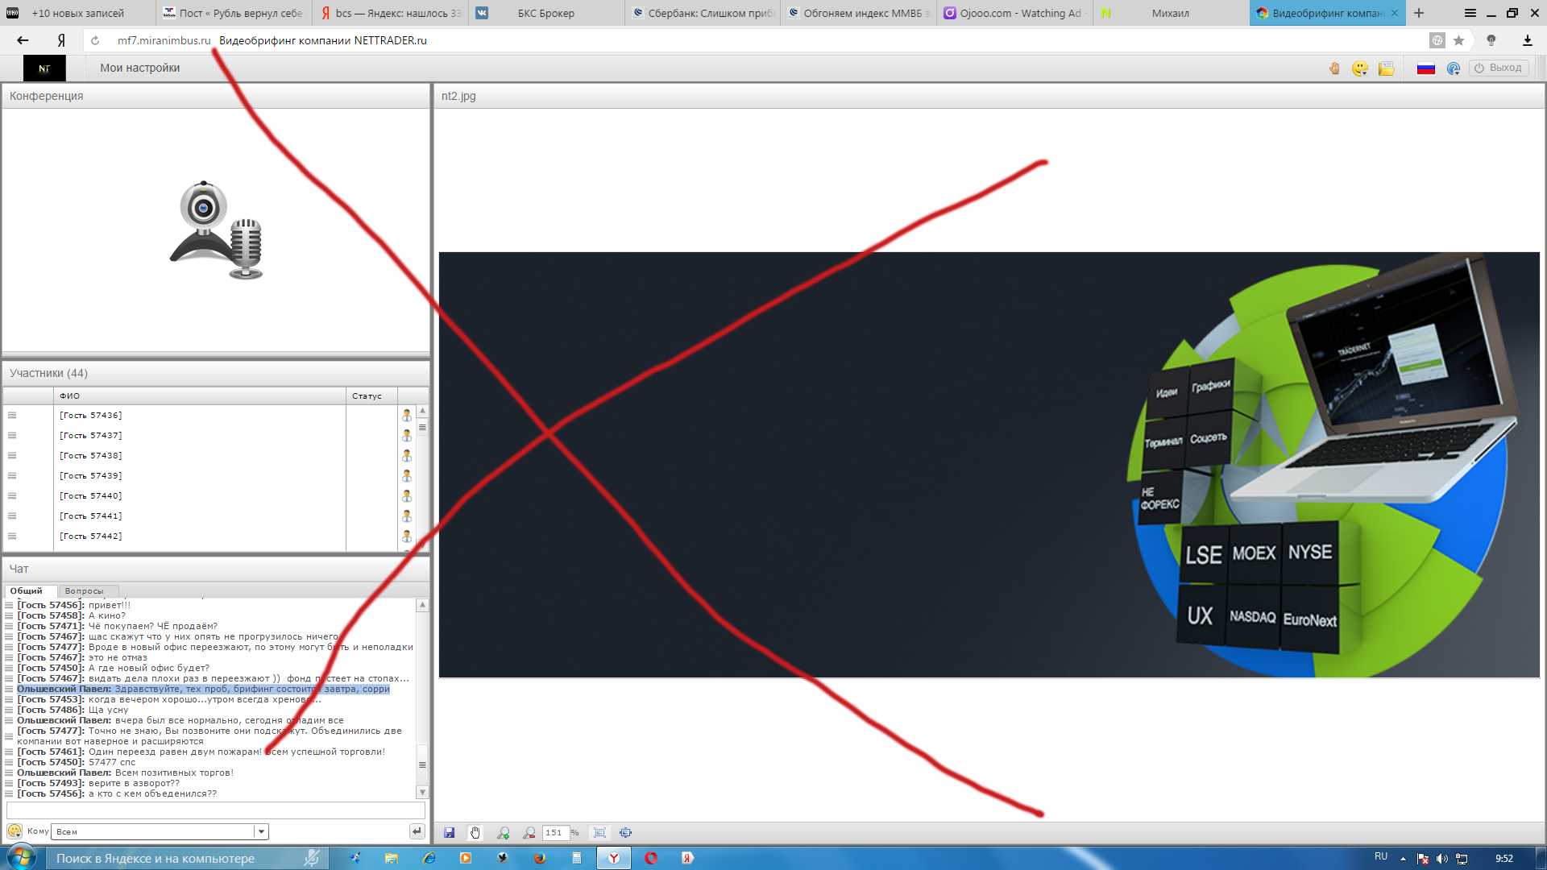Image resolution: width=1547 pixels, height=870 pixels.
Task: Click the chat message input field
Action: (x=215, y=810)
